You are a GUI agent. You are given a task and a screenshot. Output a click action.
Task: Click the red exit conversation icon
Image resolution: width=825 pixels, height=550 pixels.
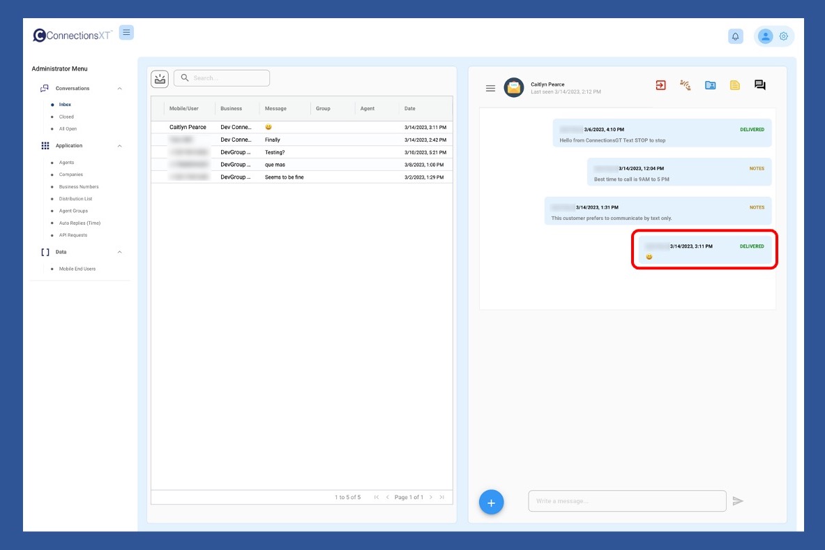click(x=660, y=85)
